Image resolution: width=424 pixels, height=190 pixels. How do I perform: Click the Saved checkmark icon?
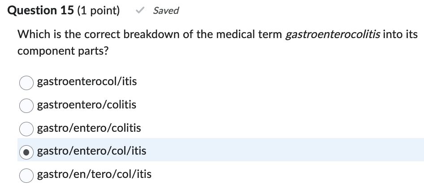[x=139, y=11]
